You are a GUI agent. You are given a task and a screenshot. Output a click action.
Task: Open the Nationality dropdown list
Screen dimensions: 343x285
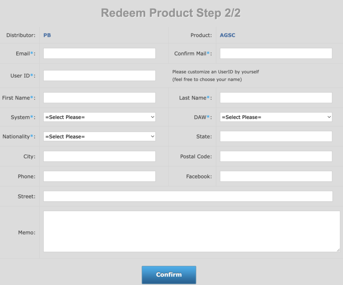99,136
